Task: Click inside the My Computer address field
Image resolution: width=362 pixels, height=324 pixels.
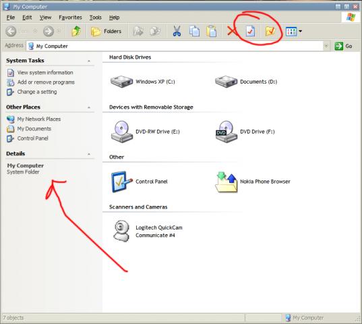Action: (x=175, y=46)
